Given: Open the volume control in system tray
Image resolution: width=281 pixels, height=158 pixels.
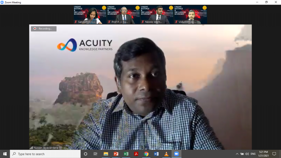Looking at the screenshot, I should (247, 154).
